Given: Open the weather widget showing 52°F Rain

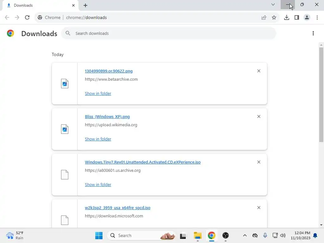Looking at the screenshot, I should coord(15,235).
